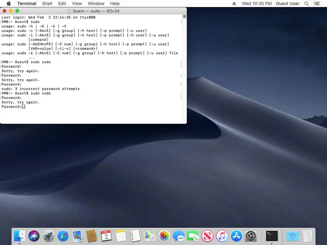Click the Terminal window title "Guest — sudo — 80×24"
Screen dimensions: 327x245
pyautogui.click(x=96, y=11)
